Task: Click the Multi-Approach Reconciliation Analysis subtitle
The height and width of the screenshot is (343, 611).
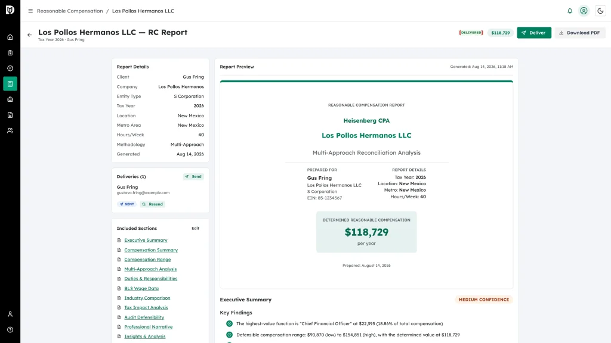Action: pyautogui.click(x=366, y=153)
